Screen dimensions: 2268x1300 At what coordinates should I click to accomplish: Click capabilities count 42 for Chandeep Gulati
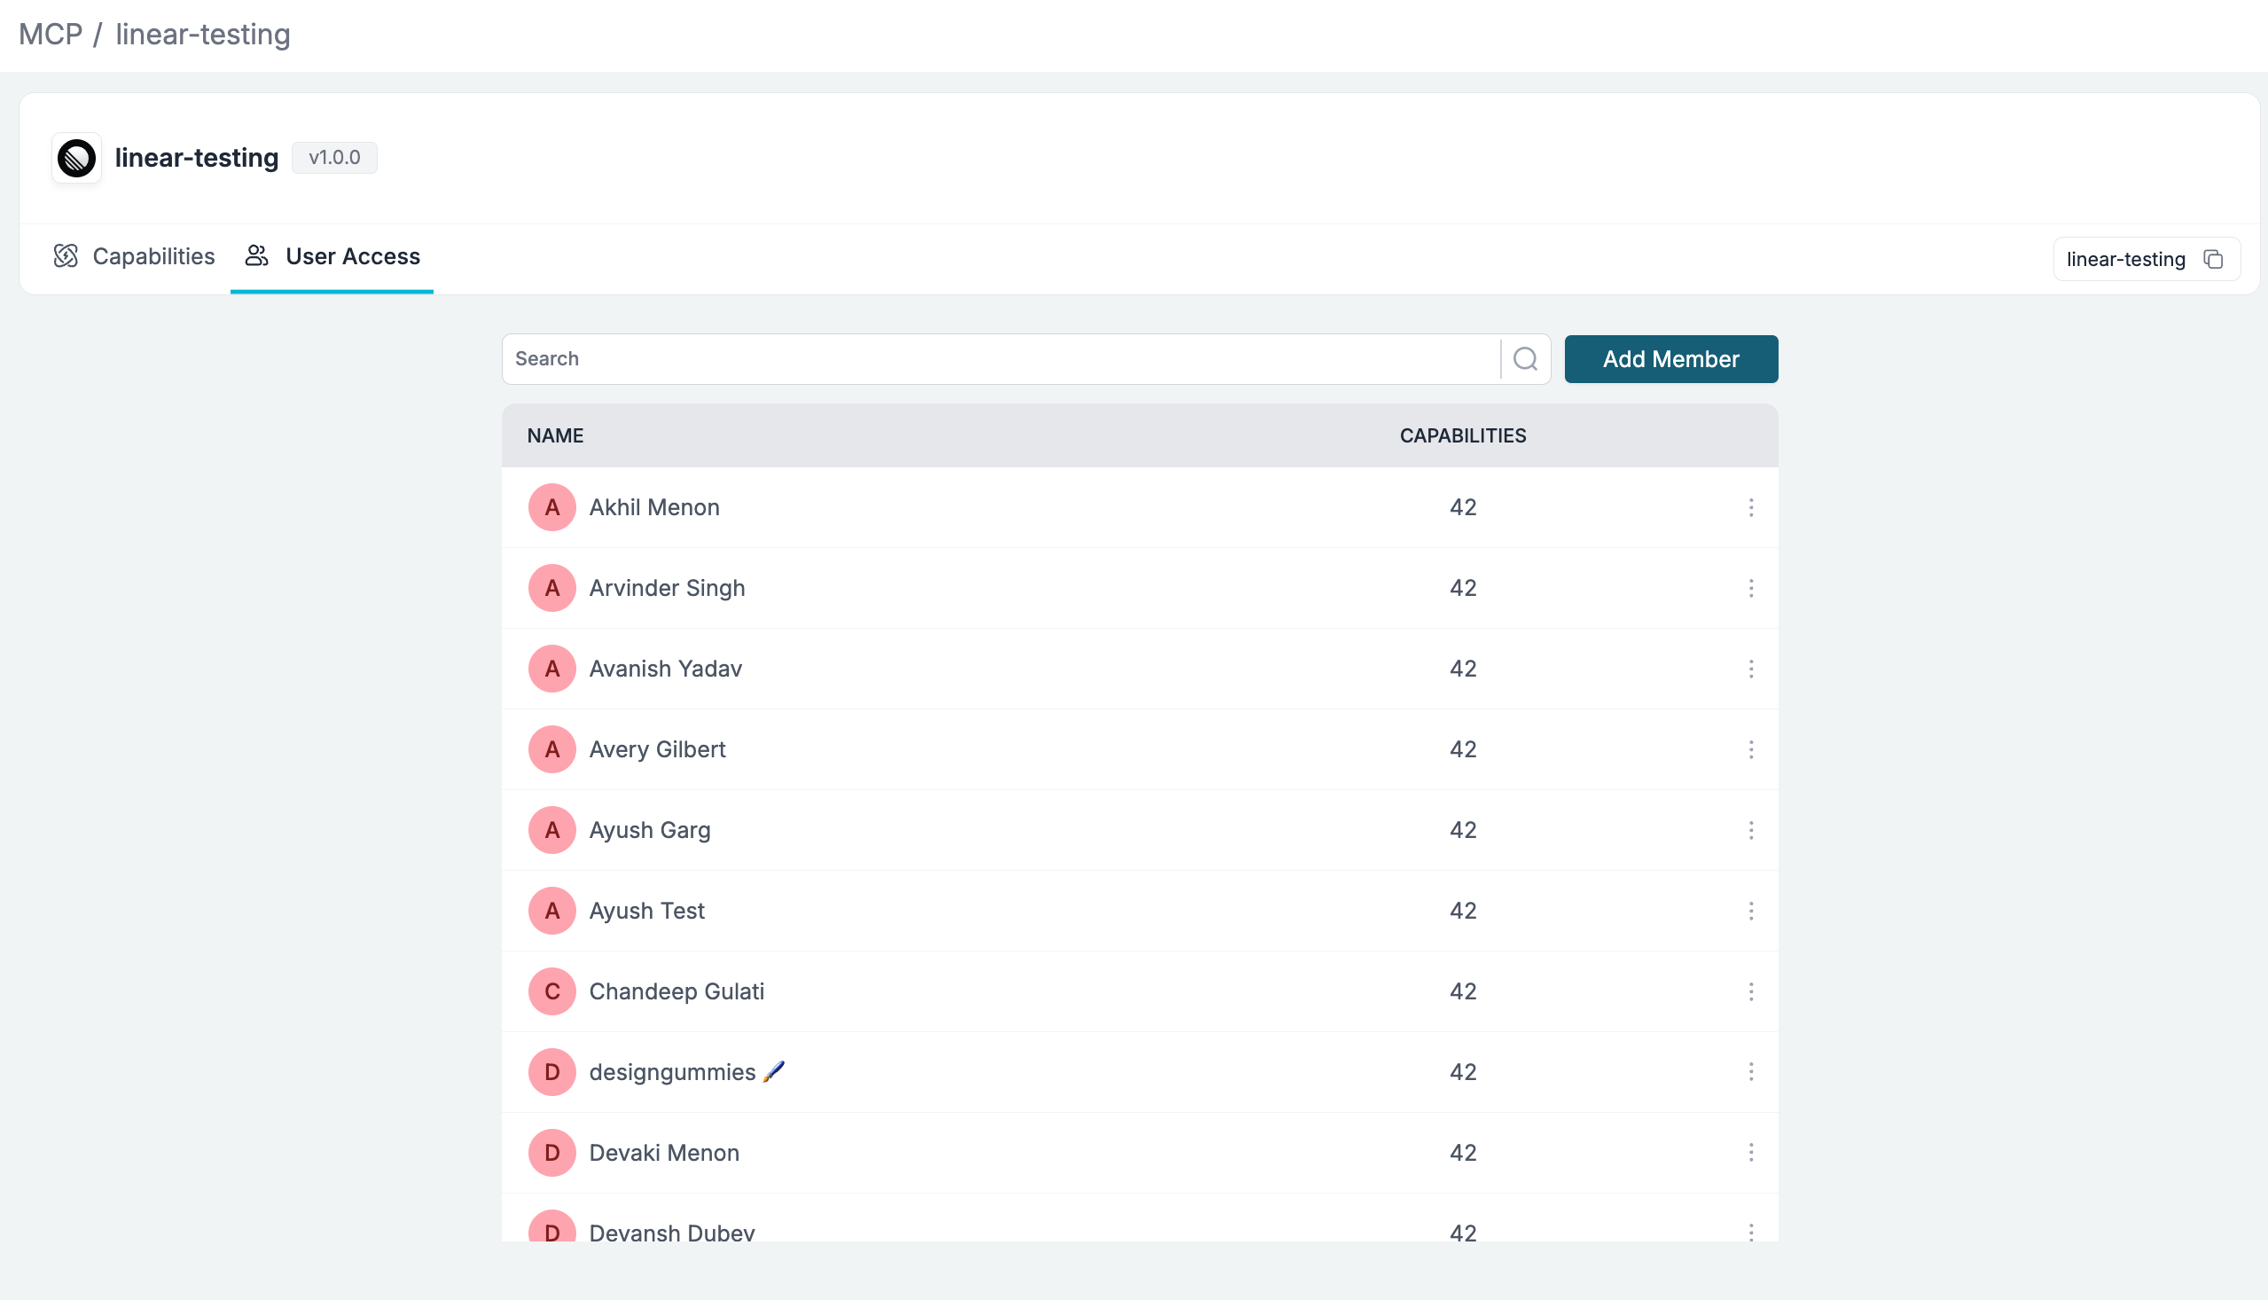pyautogui.click(x=1463, y=991)
